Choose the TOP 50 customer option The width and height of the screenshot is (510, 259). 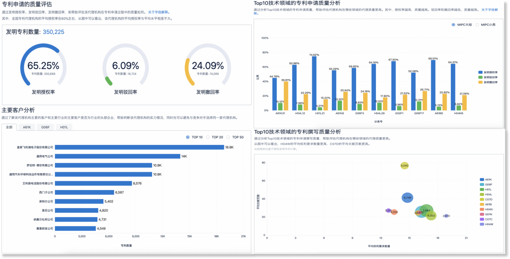(x=229, y=137)
